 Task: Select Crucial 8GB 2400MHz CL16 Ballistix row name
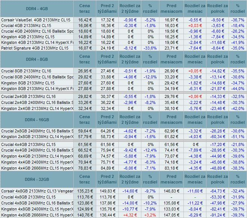[37, 77]
